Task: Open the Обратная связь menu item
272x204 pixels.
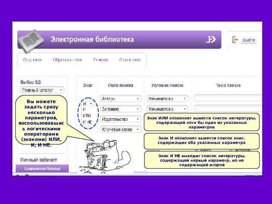Action: coord(68,60)
